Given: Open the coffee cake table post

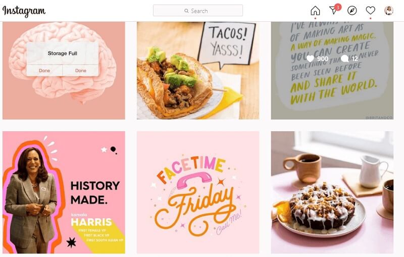Looking at the screenshot, I should 332,192.
